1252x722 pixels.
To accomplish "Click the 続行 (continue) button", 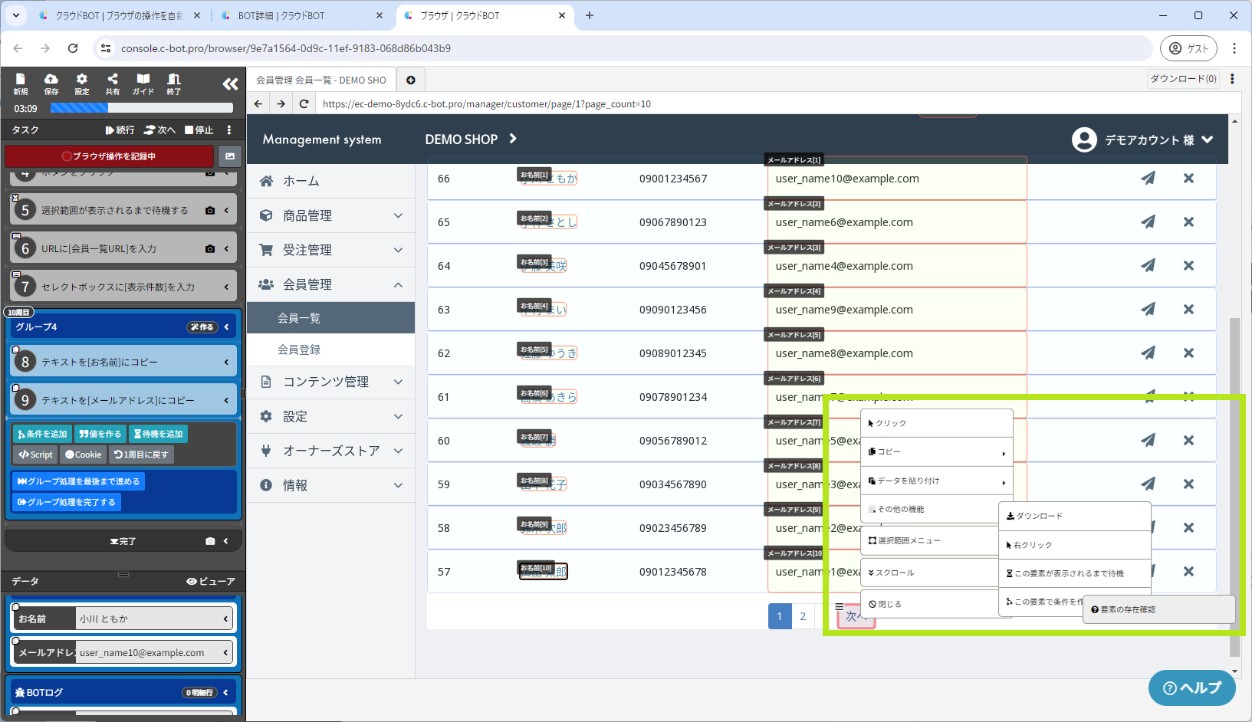I will pyautogui.click(x=120, y=130).
